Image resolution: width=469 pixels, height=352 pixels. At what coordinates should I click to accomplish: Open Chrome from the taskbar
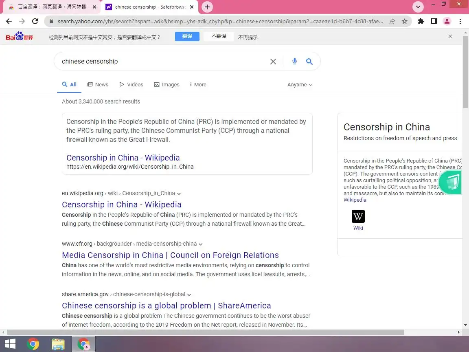(x=33, y=344)
